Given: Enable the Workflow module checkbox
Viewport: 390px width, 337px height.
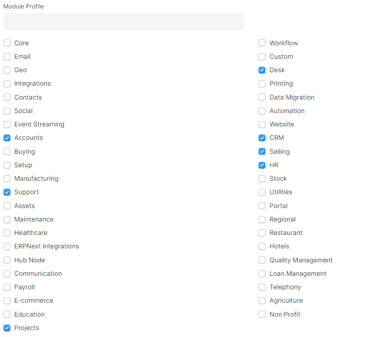Looking at the screenshot, I should [262, 43].
